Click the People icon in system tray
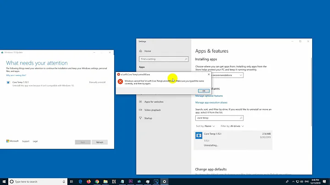The width and height of the screenshot is (330, 185). click(287, 181)
